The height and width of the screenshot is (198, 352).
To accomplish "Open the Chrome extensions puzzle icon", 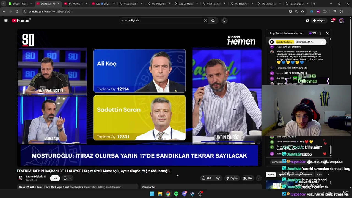I will (x=325, y=12).
